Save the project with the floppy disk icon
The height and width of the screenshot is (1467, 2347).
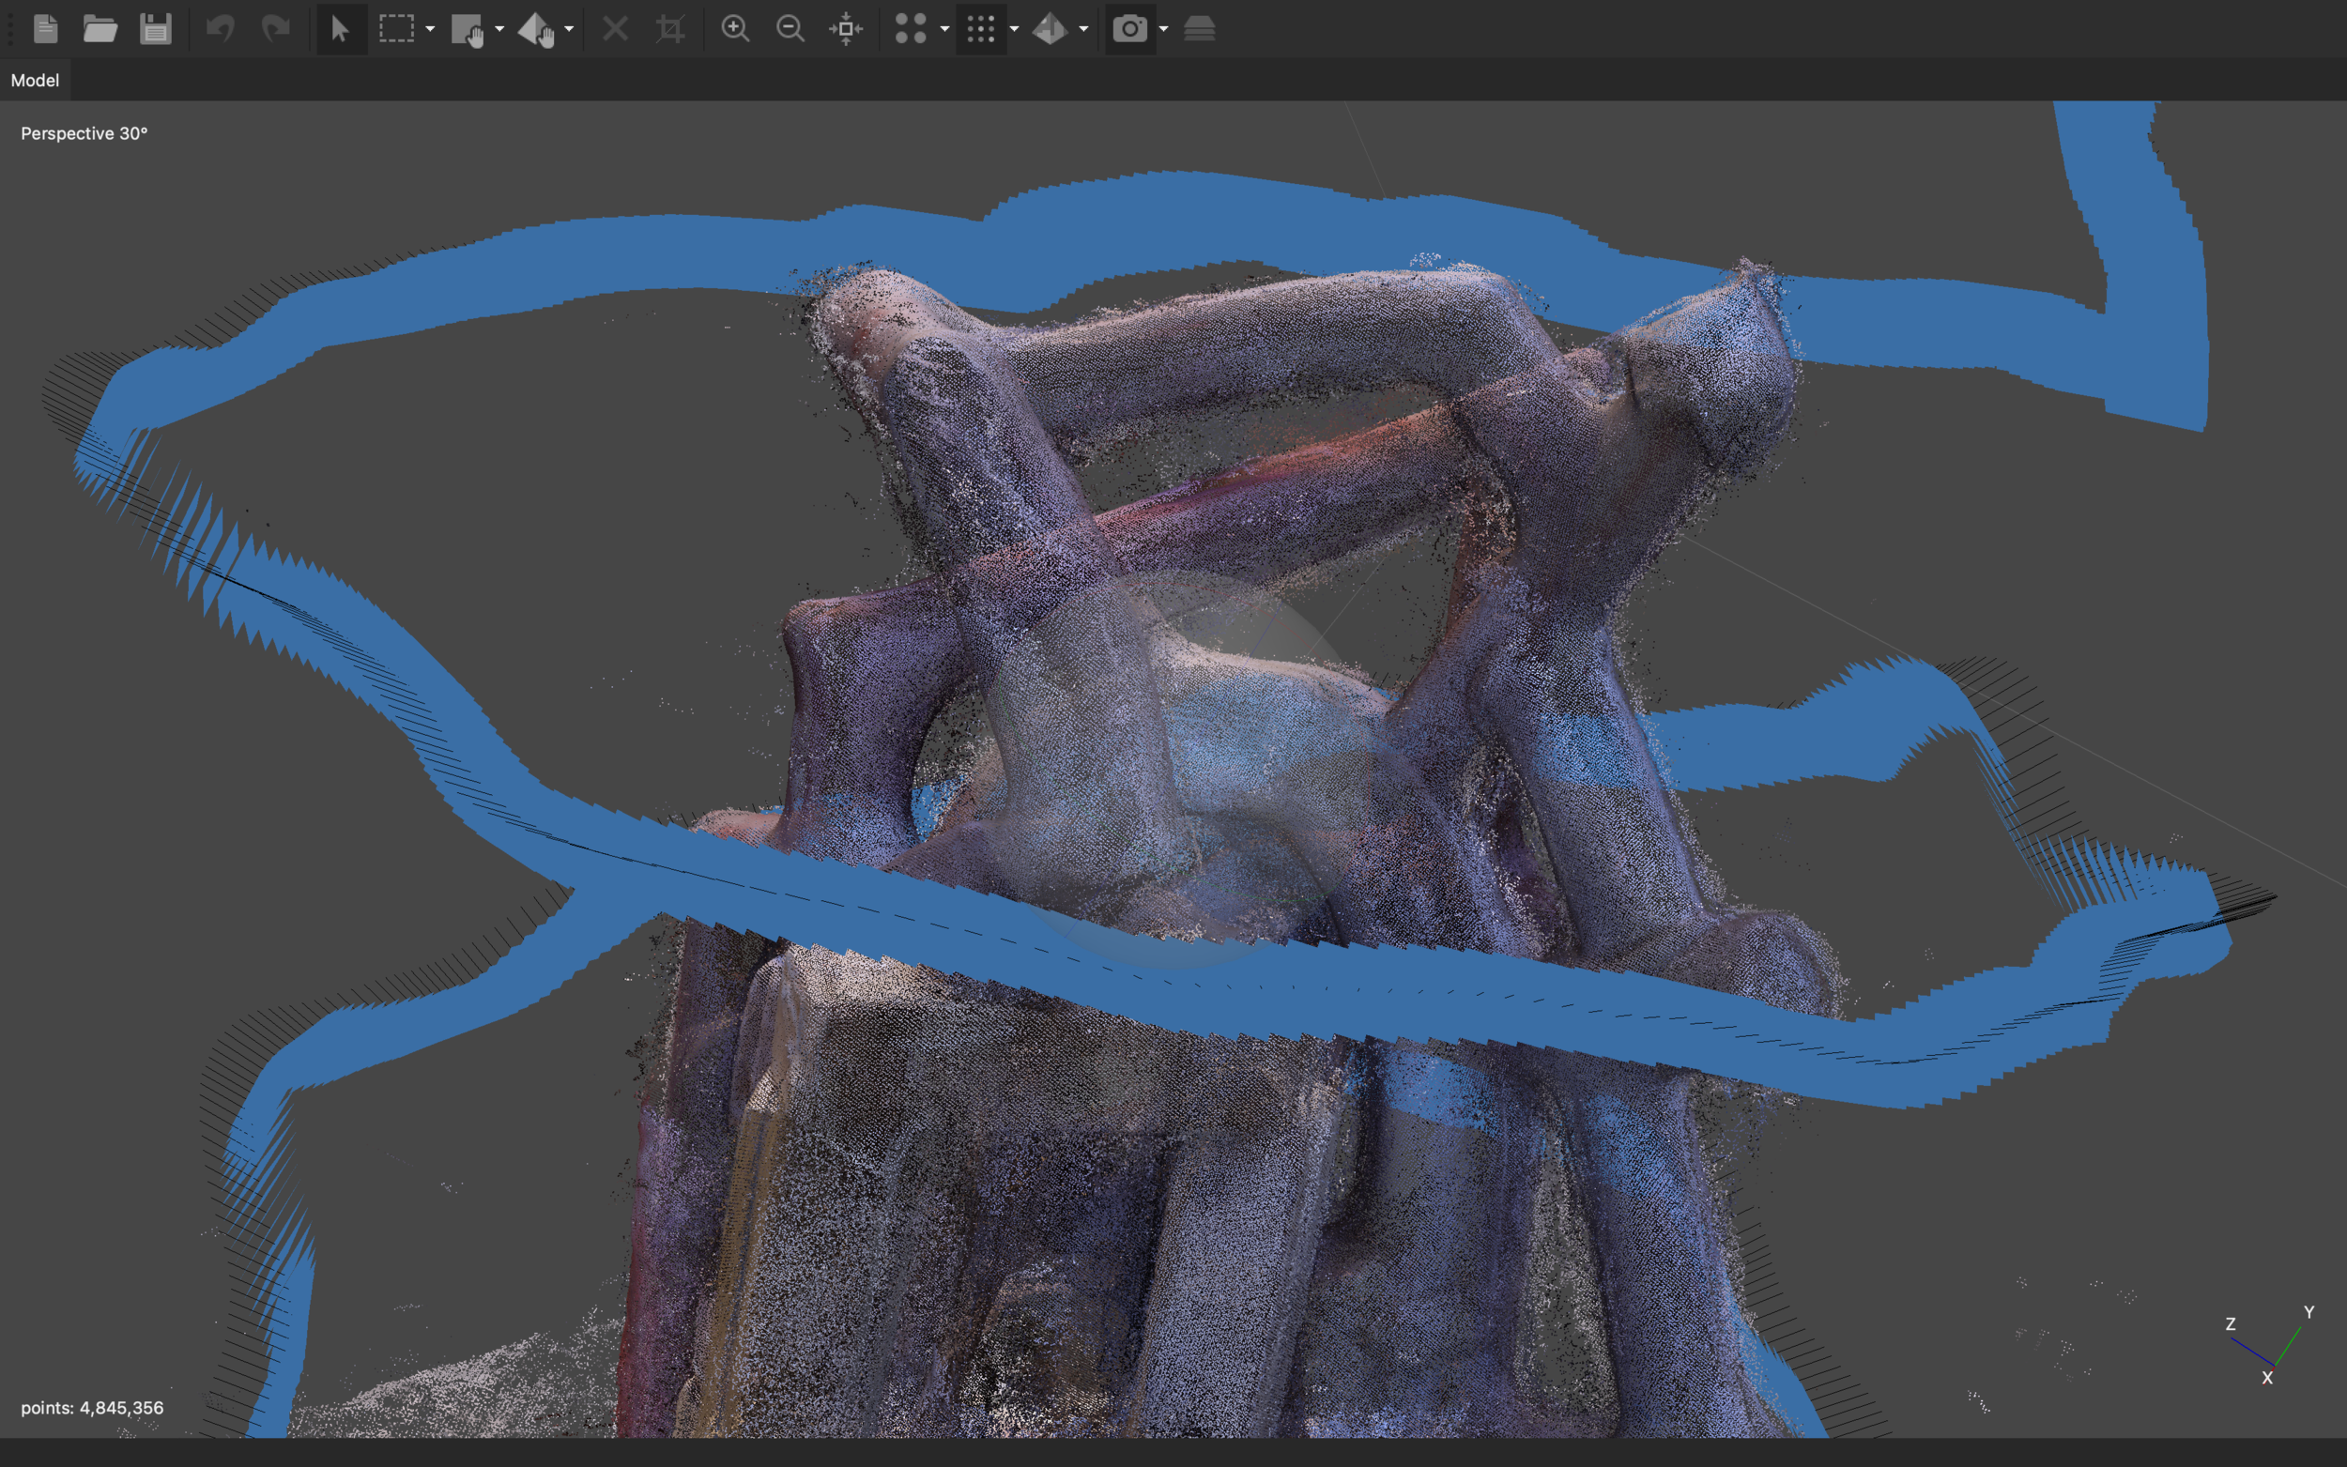click(x=155, y=29)
